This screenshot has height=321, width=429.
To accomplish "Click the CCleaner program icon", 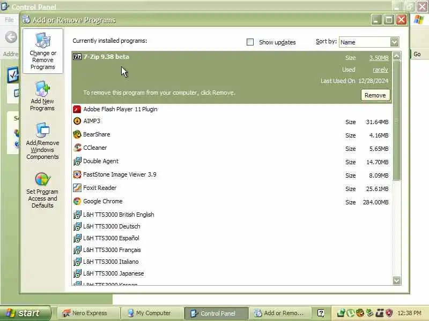I will pos(77,148).
